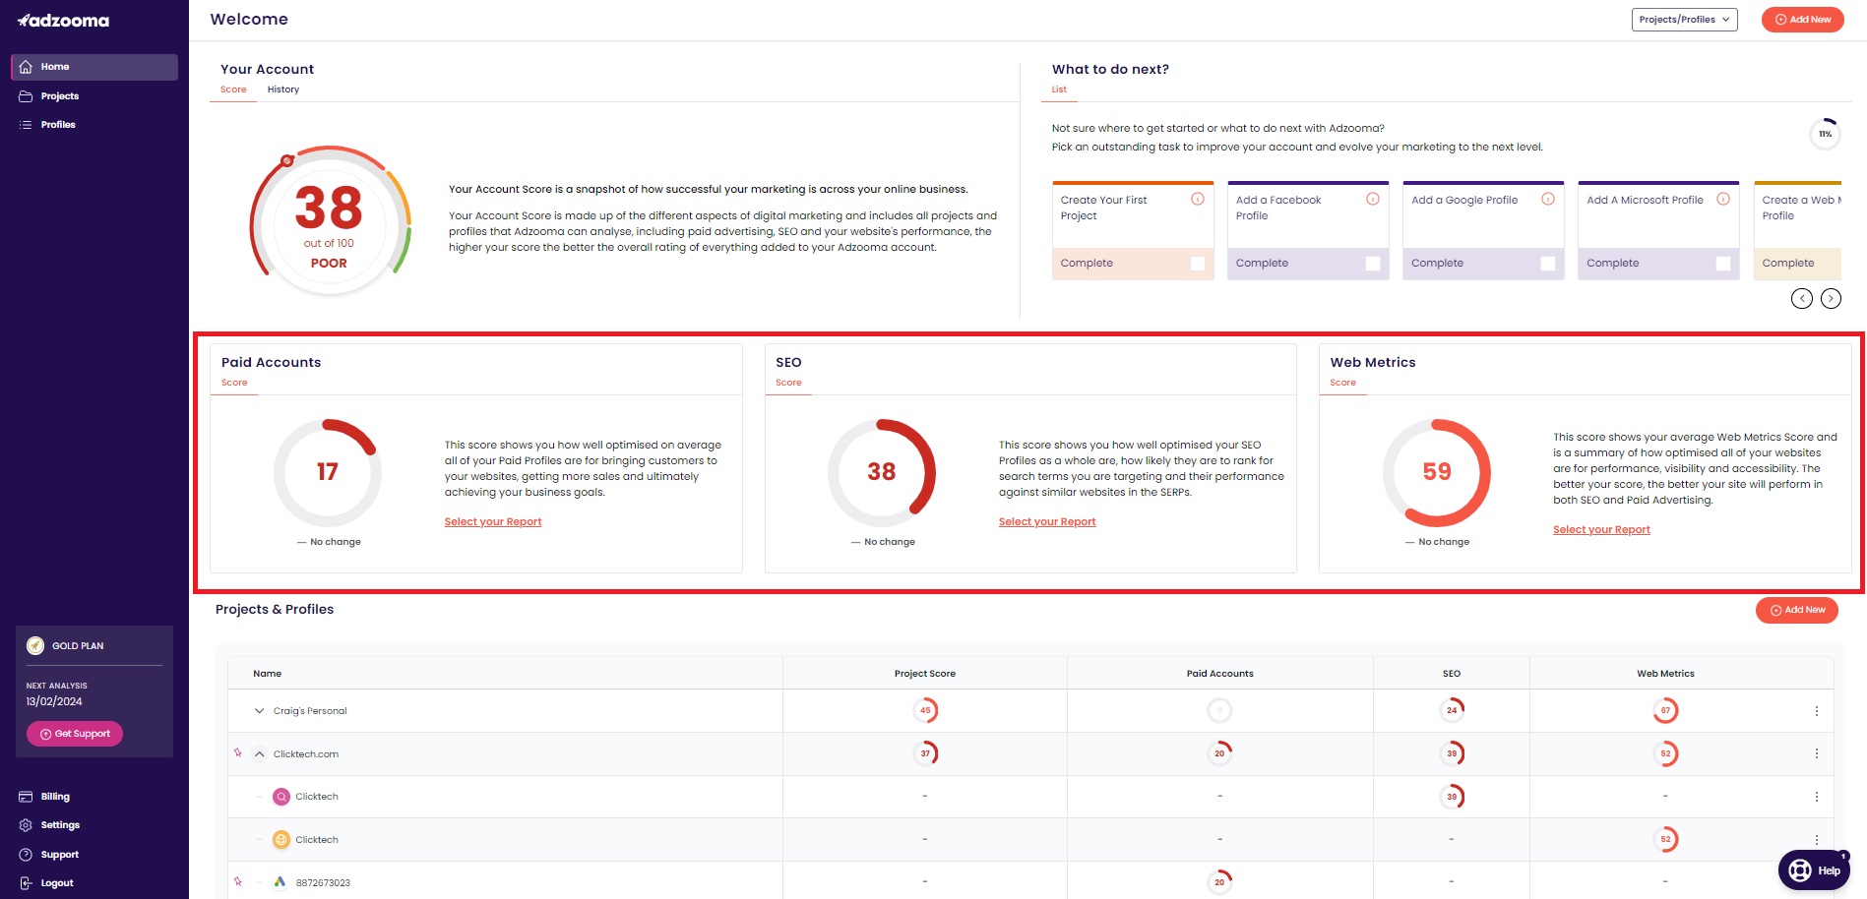Tick Complete on Create Your First Project
The width and height of the screenshot is (1867, 899).
[x=1198, y=264]
